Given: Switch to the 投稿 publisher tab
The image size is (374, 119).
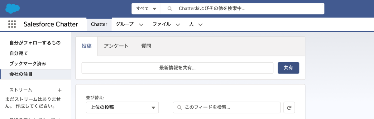Looking at the screenshot, I should pos(87,46).
